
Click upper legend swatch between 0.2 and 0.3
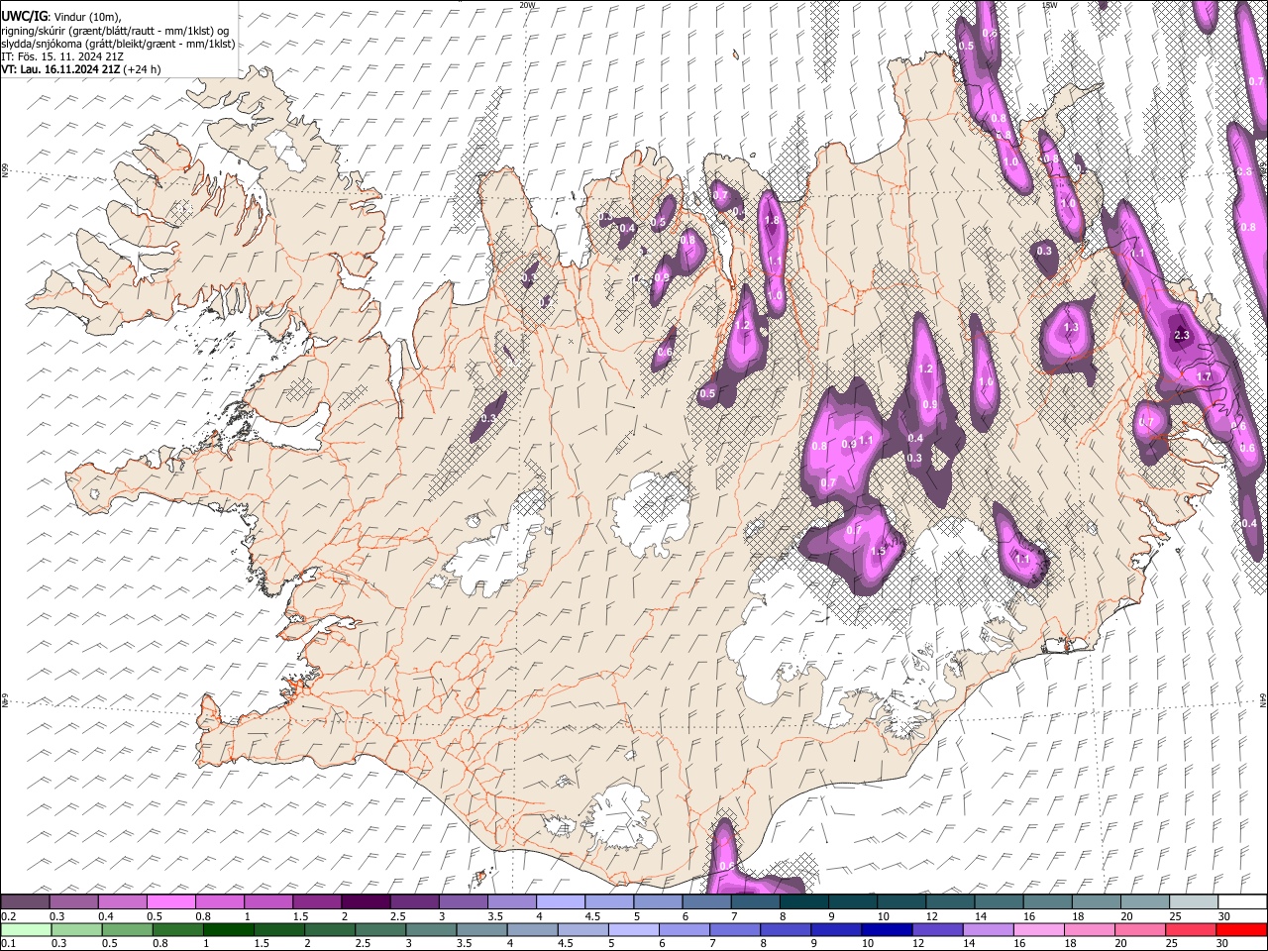(x=25, y=902)
